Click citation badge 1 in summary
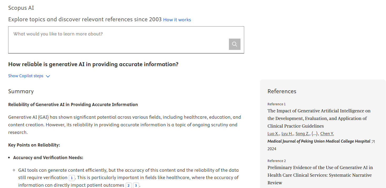 pyautogui.click(x=72, y=178)
